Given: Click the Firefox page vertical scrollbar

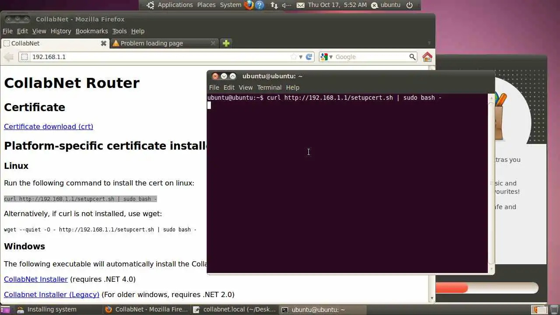Looking at the screenshot, I should pos(432,184).
